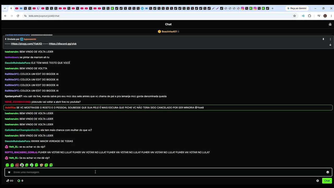Open pinned message three-dot options

tap(330, 39)
